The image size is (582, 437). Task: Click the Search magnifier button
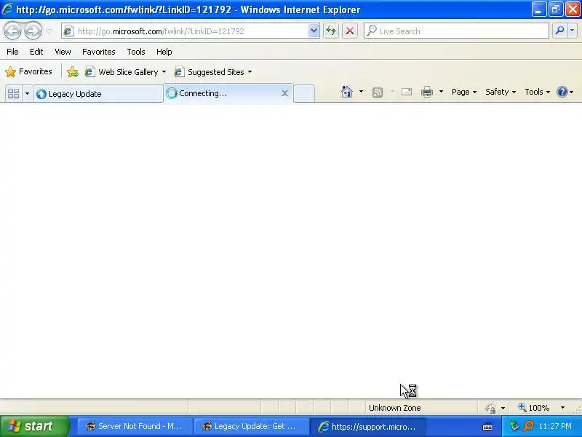pos(559,31)
